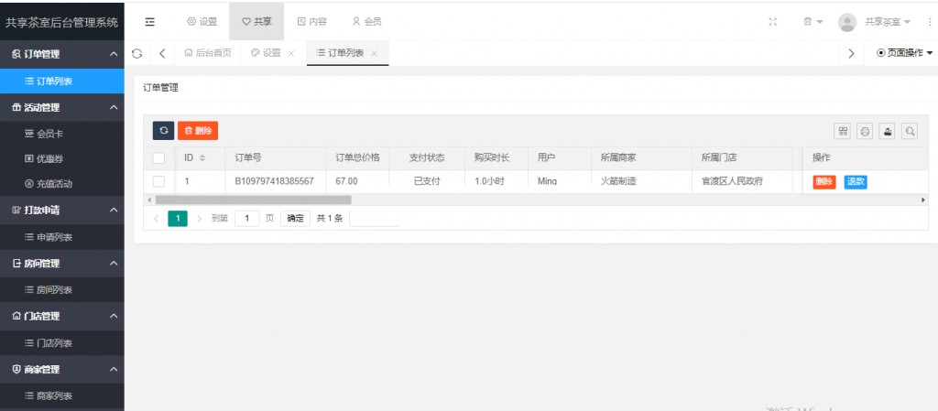The width and height of the screenshot is (938, 411).
Task: Tick the select-all checkbox in the table header
Action: 159,157
